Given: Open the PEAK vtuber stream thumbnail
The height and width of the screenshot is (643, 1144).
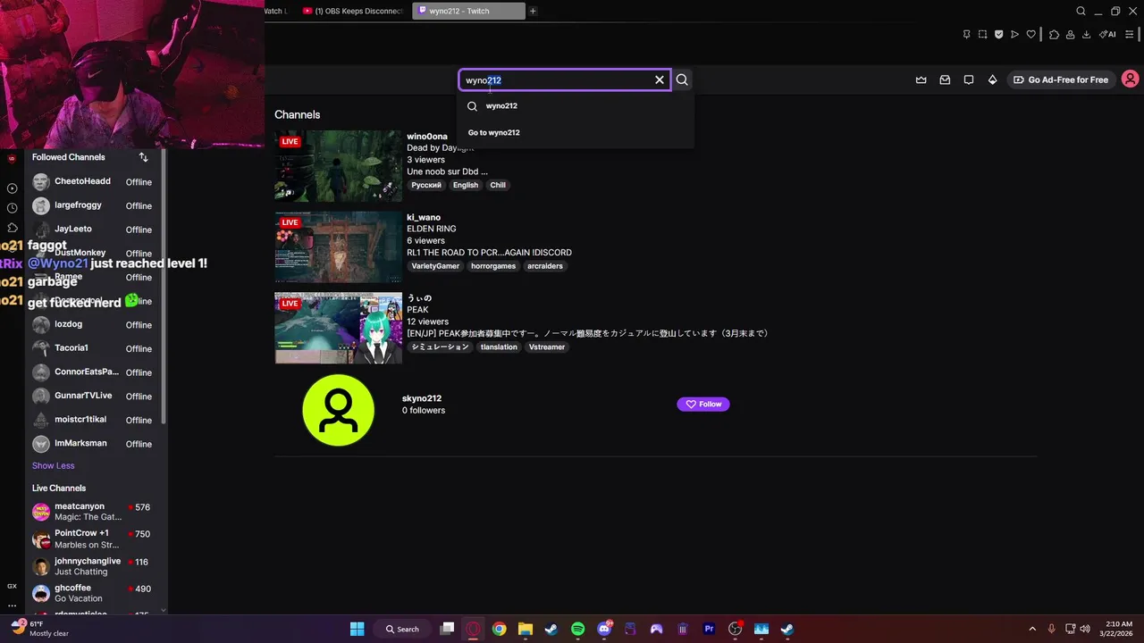Looking at the screenshot, I should pos(339,328).
